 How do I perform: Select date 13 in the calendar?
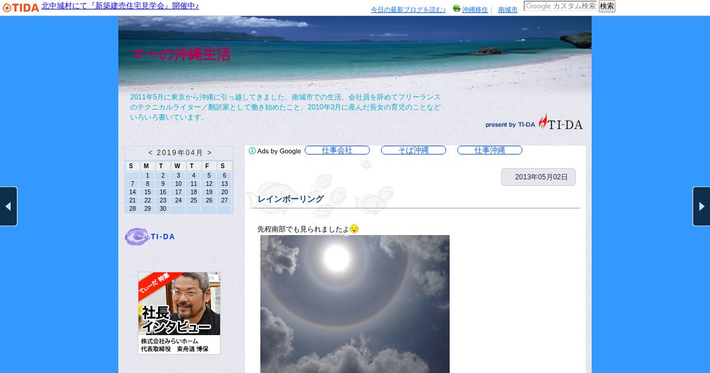point(224,184)
